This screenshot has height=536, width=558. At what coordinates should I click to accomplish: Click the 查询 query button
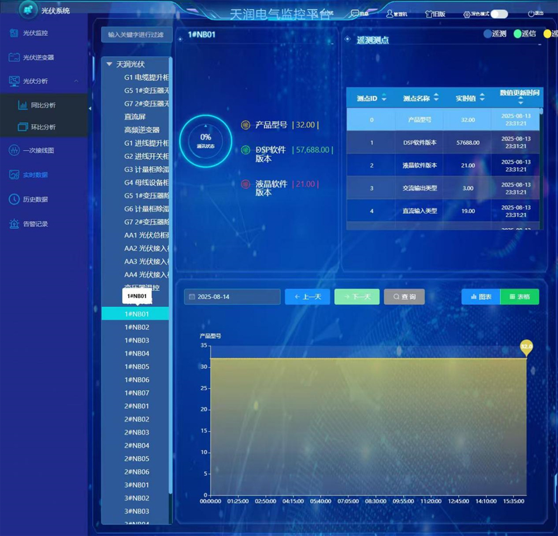click(405, 297)
